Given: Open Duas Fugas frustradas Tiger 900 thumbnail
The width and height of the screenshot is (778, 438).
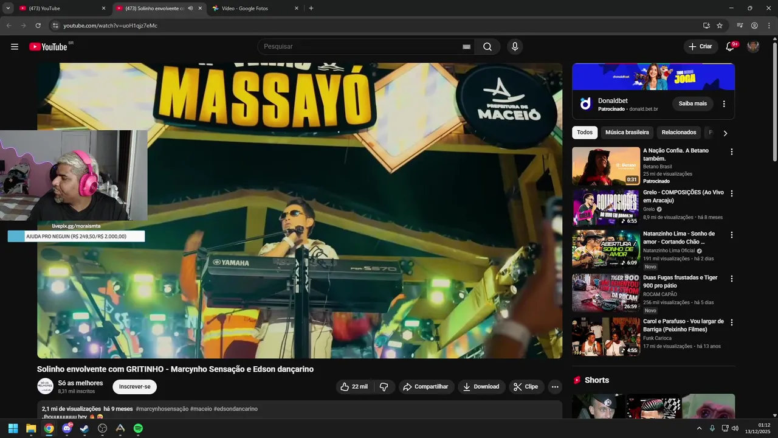Looking at the screenshot, I should click(x=606, y=293).
